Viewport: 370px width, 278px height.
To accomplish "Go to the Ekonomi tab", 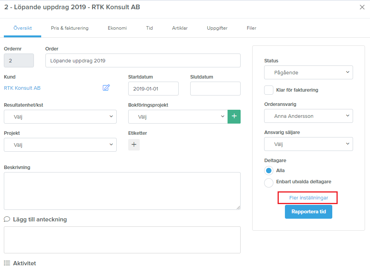I will [117, 28].
